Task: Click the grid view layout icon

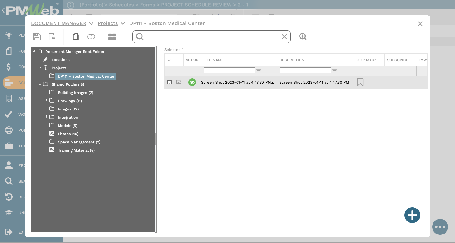Action: point(112,37)
